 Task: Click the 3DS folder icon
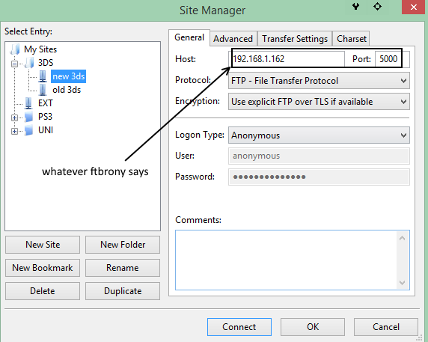point(29,63)
